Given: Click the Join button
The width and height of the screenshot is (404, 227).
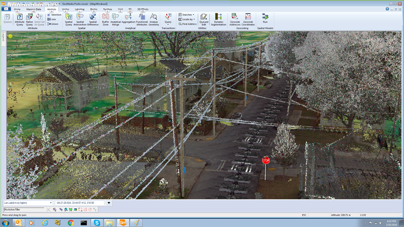Looking at the screenshot, I should 52,19.
